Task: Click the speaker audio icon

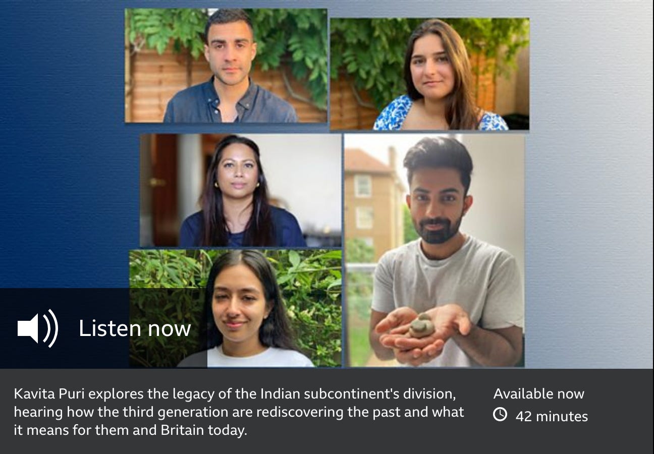Action: tap(38, 328)
